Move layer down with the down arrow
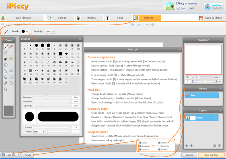Viewport: 226px width, 159px height. point(191,145)
